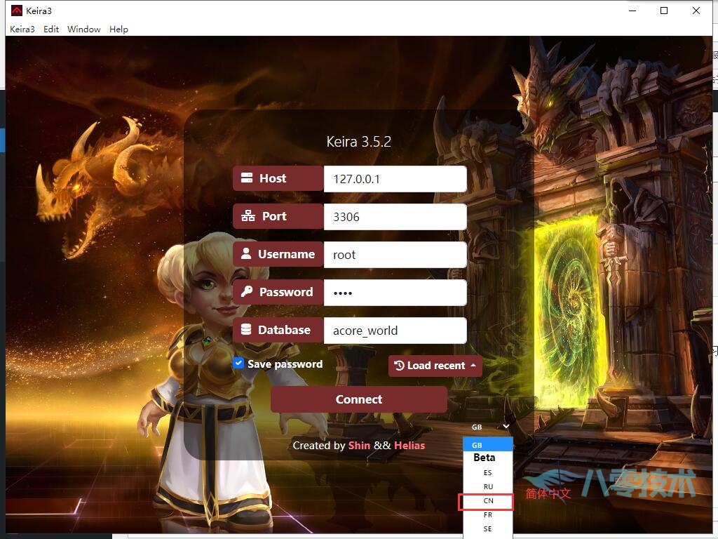Image resolution: width=718 pixels, height=539 pixels.
Task: Open the Keira3 menu
Action: [x=22, y=29]
